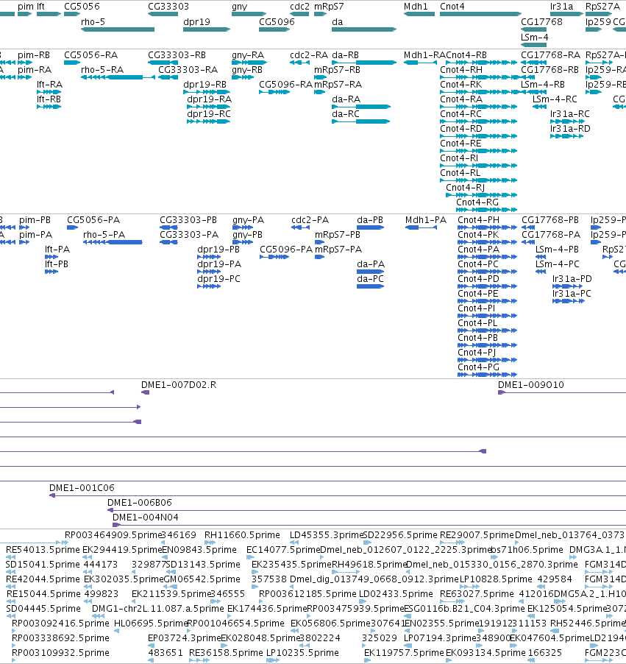Open the Ir31a-PD protein label
The height and width of the screenshot is (664, 626).
572,278
